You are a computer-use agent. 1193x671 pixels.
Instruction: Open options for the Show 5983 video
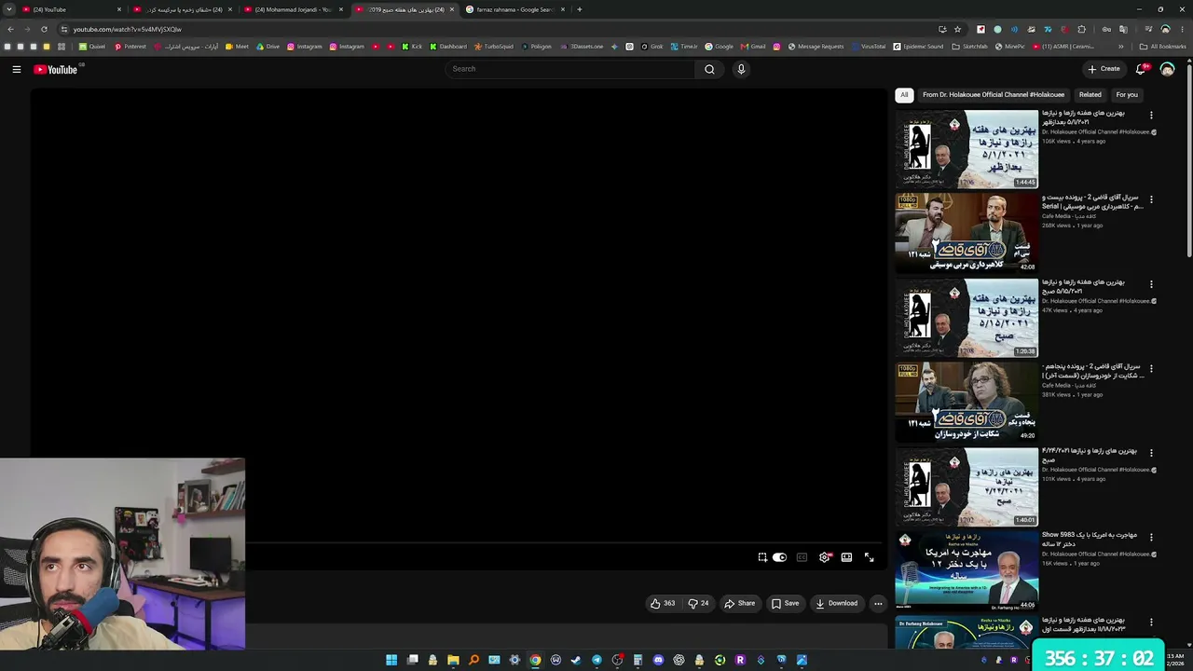tap(1151, 538)
